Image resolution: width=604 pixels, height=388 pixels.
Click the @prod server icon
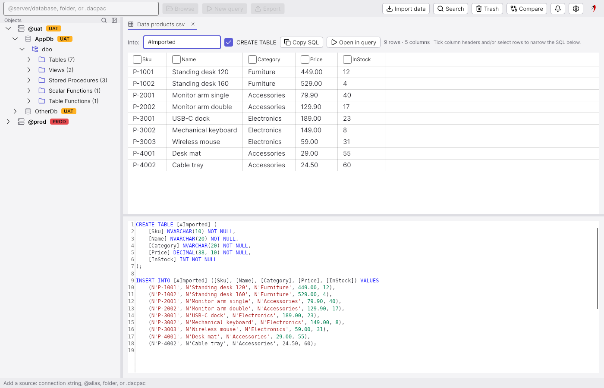(21, 122)
